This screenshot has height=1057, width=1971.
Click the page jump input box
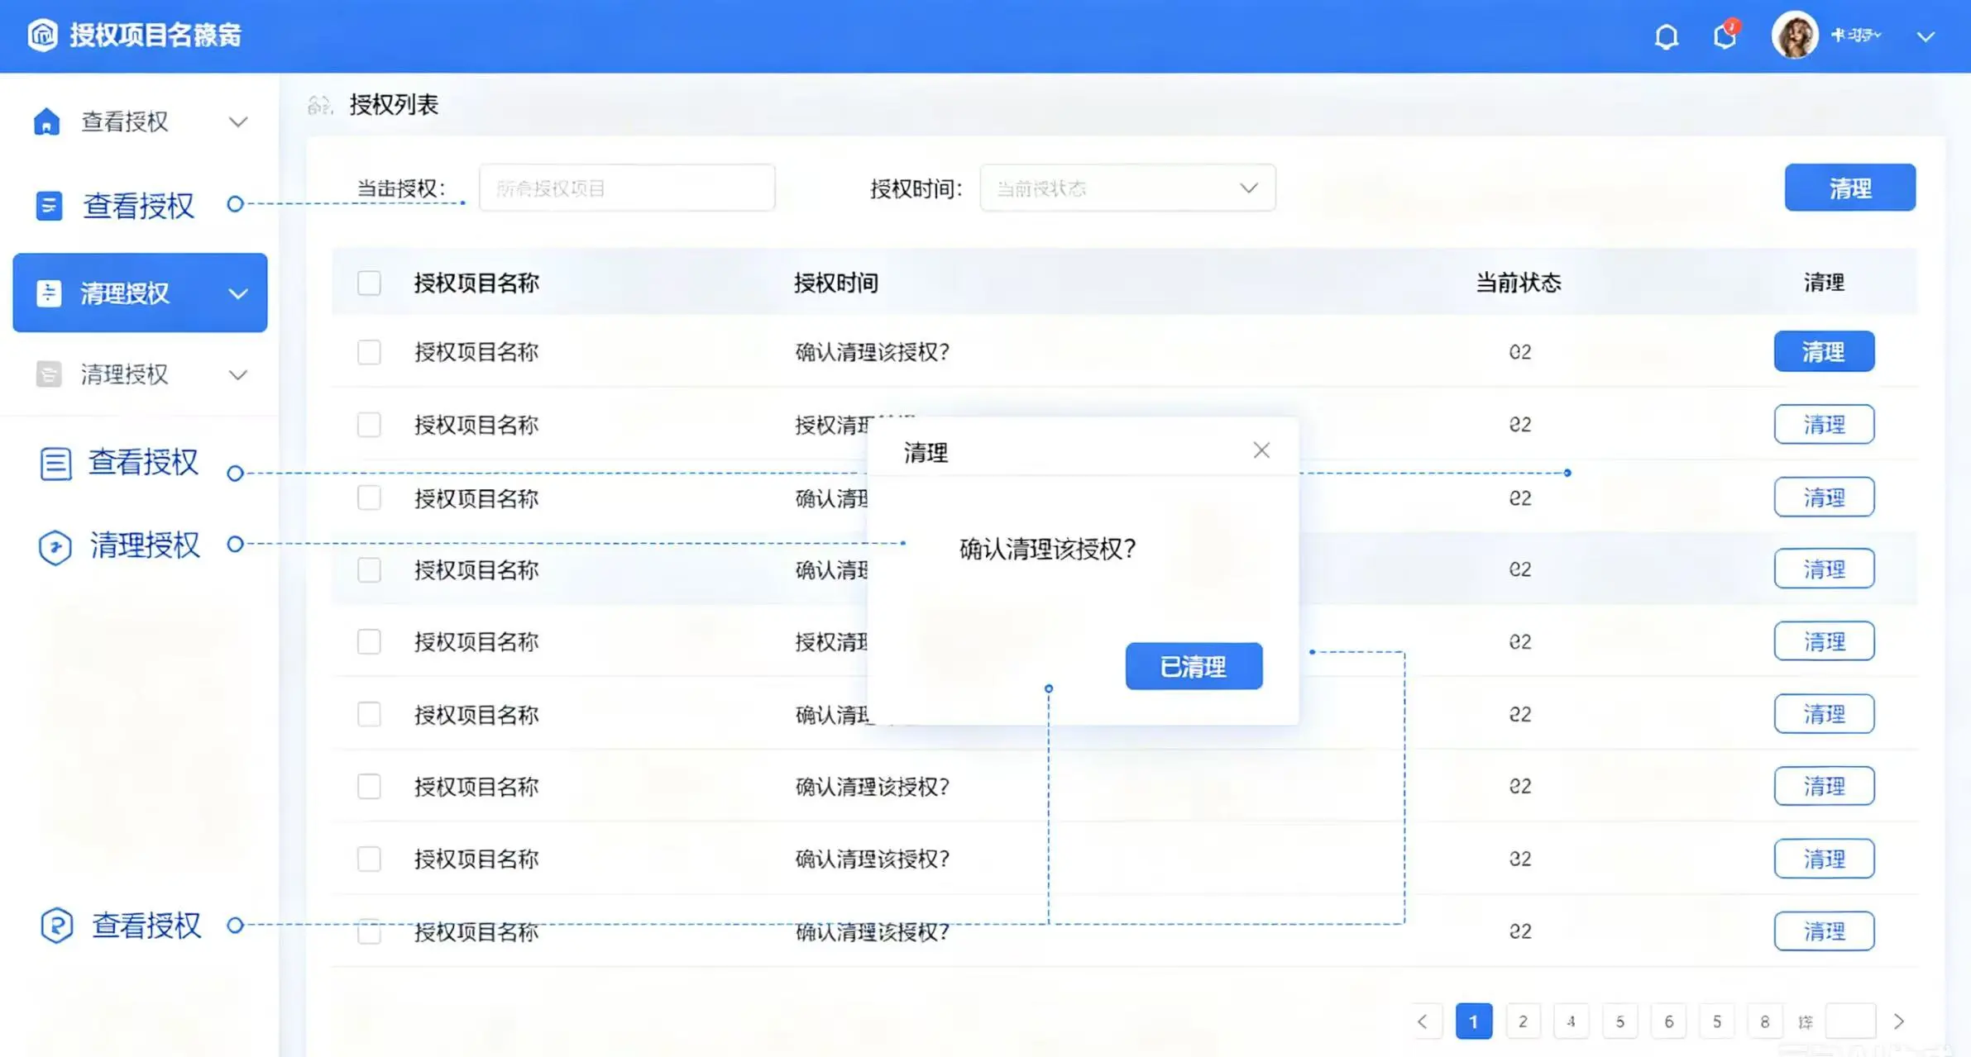coord(1850,1021)
